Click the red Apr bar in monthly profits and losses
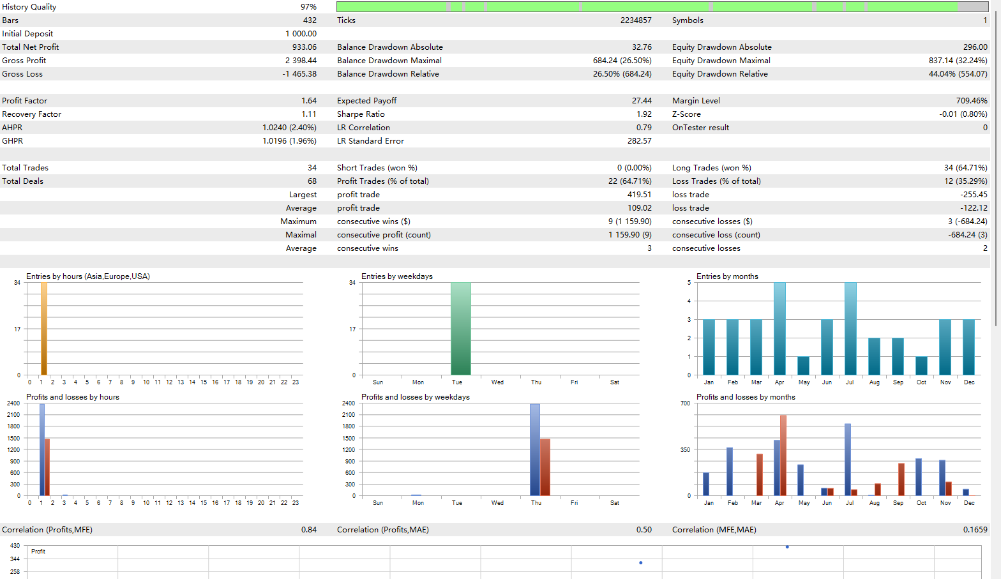This screenshot has height=579, width=1001. click(783, 455)
